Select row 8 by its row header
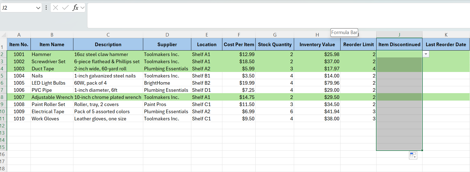470x172 pixels. point(2,97)
